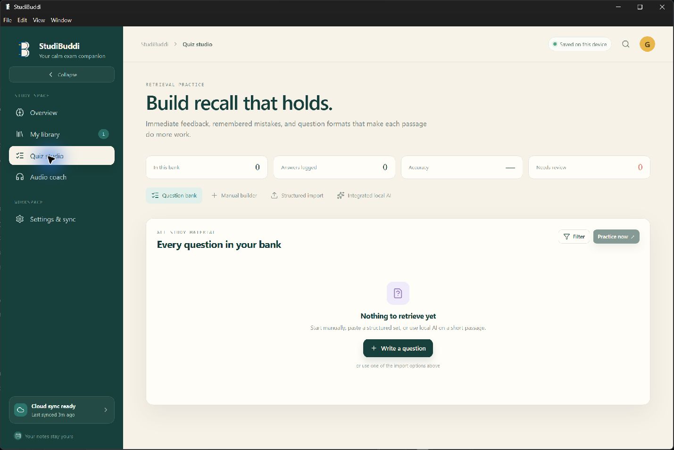
Task: Click the 'Answers logged' stat card
Action: pos(334,167)
